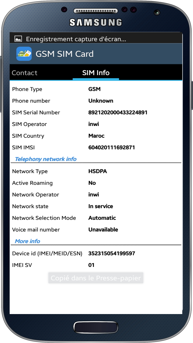This screenshot has width=193, height=343.
Task: Tap the Network state label
Action: (30, 206)
